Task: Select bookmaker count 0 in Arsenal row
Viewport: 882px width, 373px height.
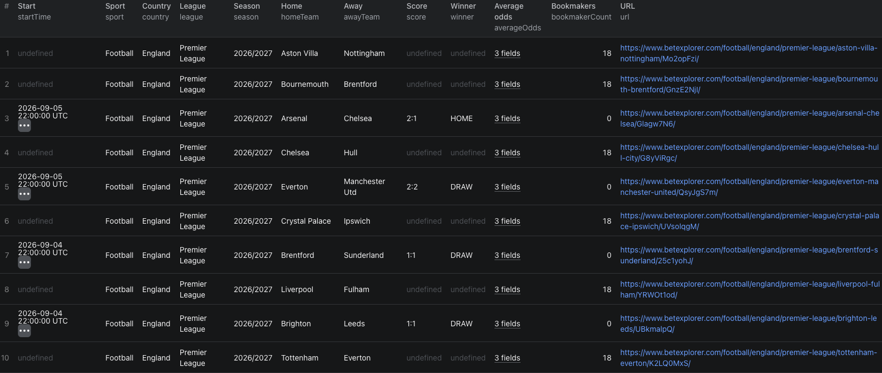Action: click(609, 118)
